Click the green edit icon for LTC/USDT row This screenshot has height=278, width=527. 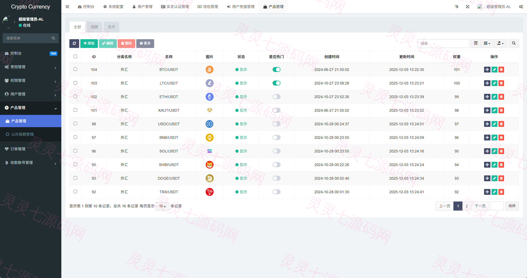(494, 83)
